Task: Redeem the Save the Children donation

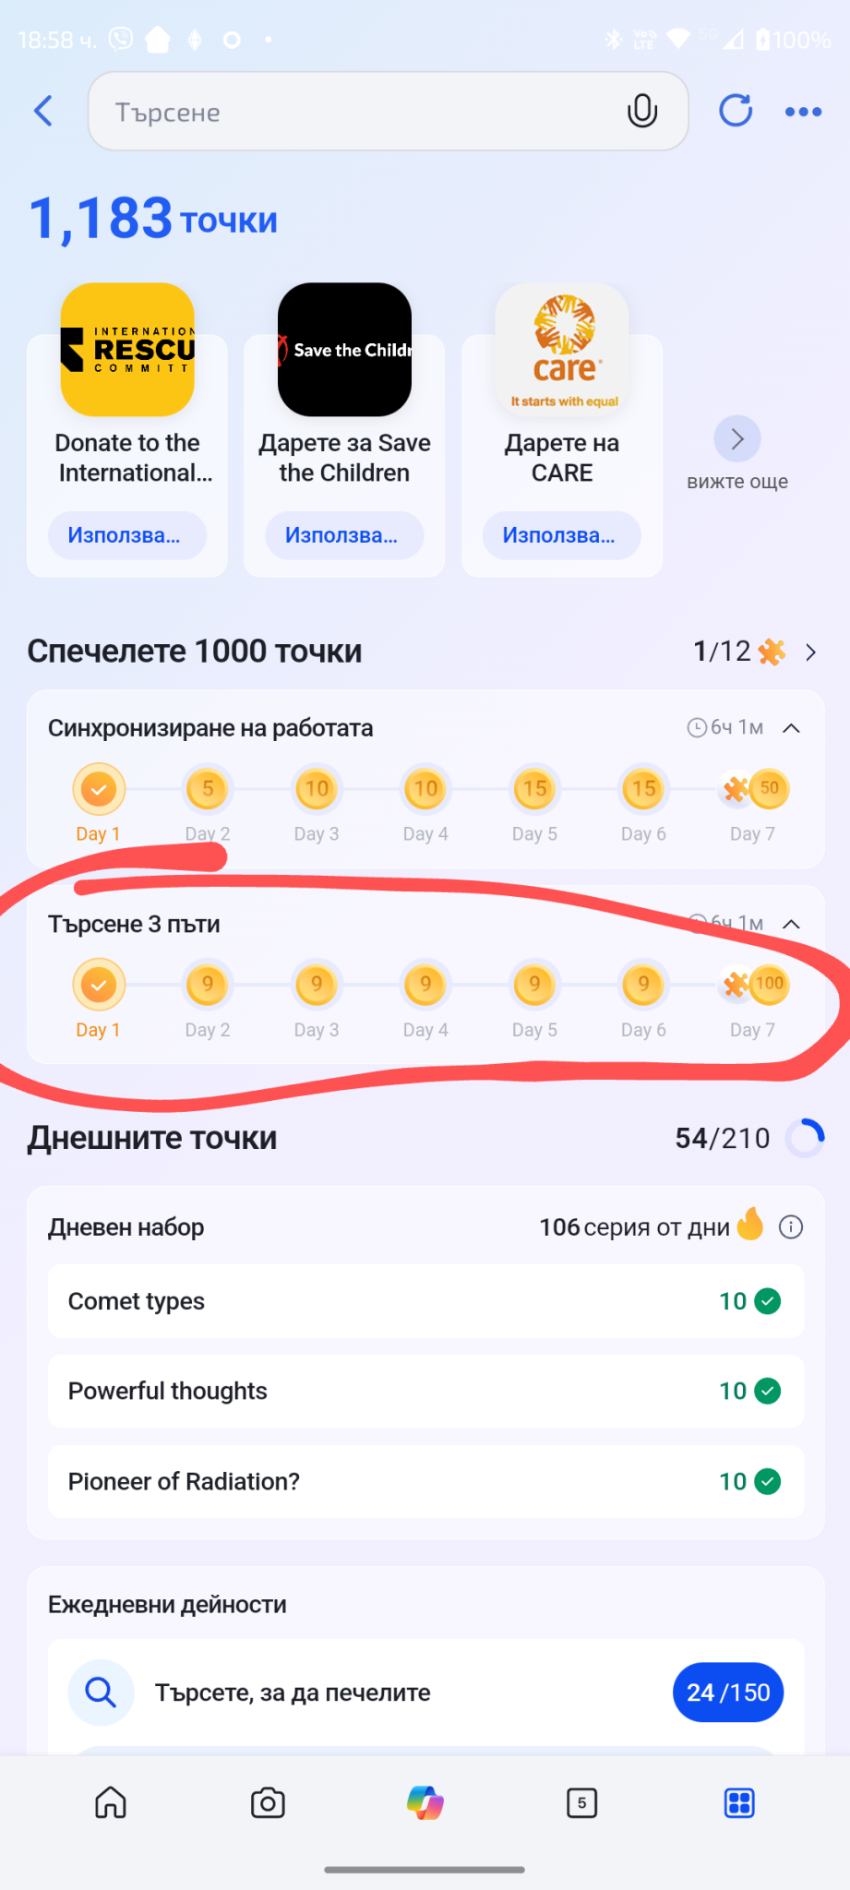Action: point(344,535)
